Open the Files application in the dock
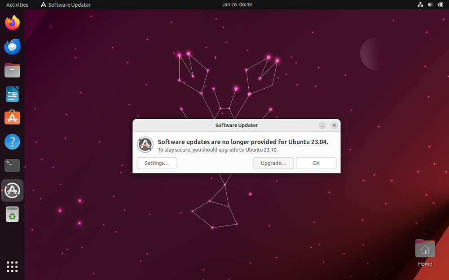Viewport: 449px width, 280px height. (12, 70)
